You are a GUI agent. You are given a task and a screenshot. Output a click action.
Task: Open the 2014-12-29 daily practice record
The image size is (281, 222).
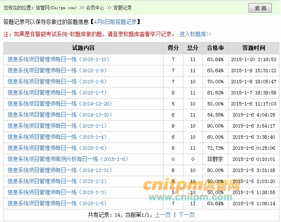pos(60,104)
